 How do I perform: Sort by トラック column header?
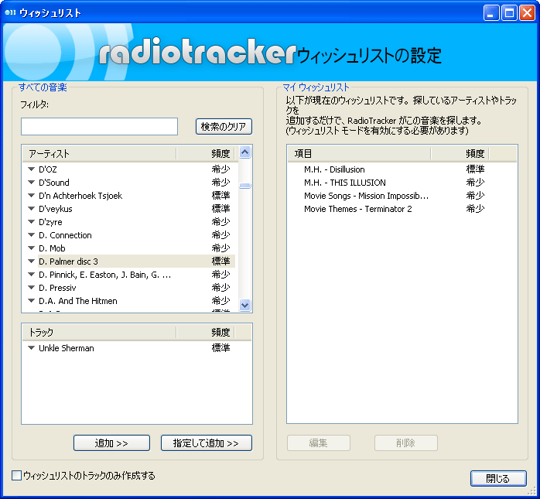(99, 333)
